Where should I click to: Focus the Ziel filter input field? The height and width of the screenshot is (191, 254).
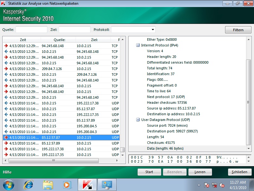pyautogui.click(x=75, y=30)
